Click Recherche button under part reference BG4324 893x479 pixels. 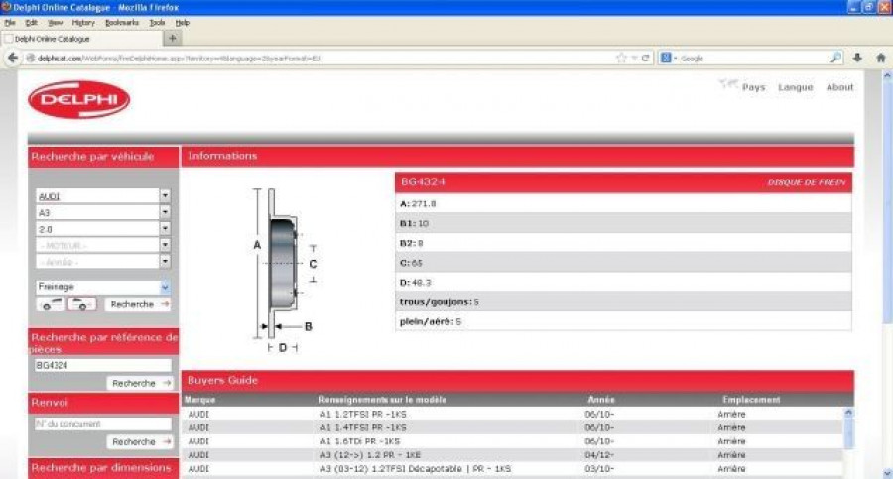(140, 384)
